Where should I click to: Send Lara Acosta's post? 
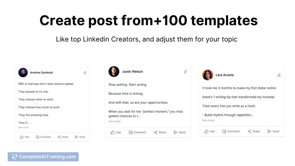coord(273,131)
